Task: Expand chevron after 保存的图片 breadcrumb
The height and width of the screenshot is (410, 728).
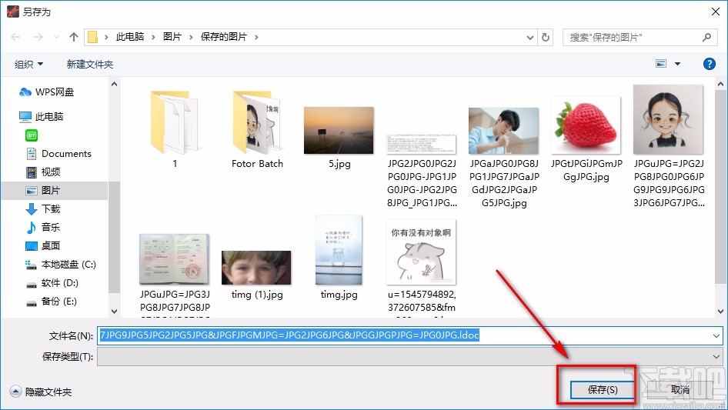Action: click(x=256, y=37)
